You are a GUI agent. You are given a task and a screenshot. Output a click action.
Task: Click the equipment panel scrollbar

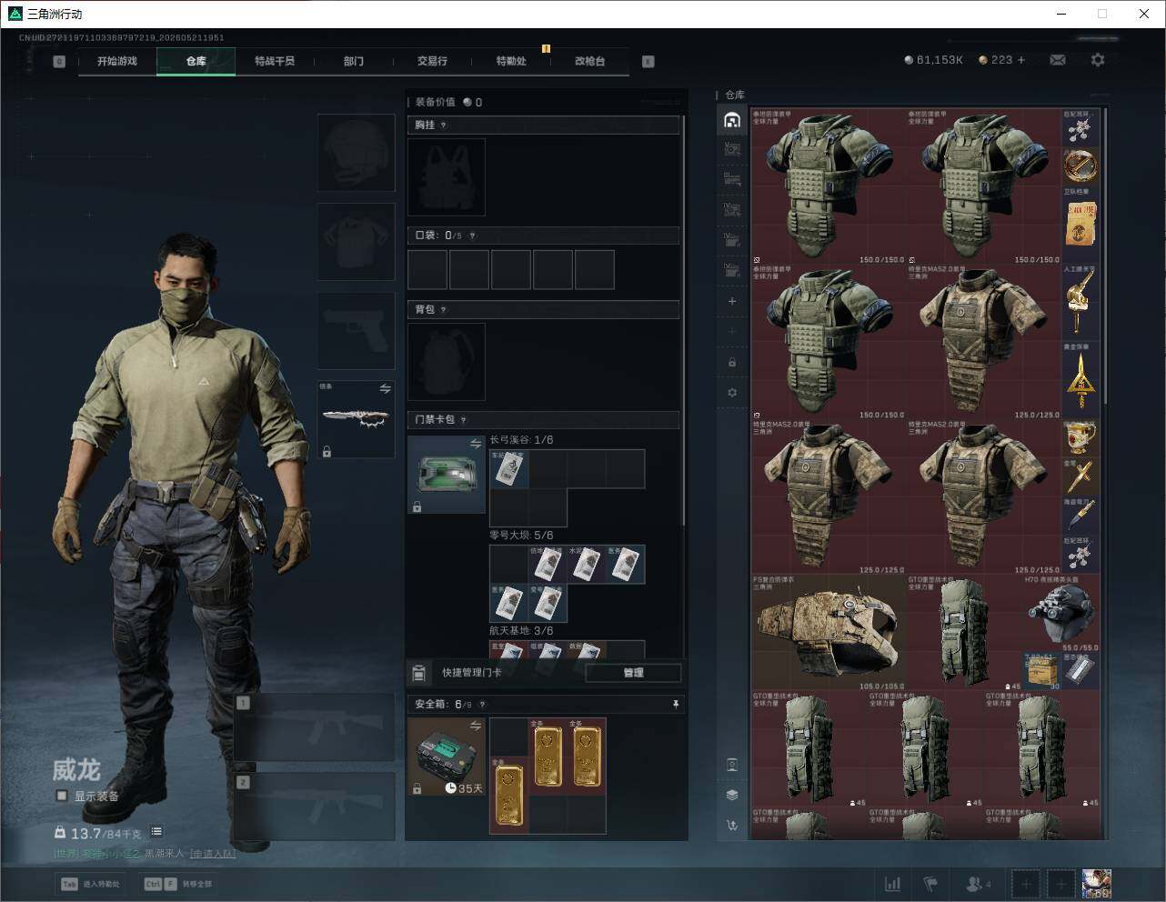coord(684,318)
